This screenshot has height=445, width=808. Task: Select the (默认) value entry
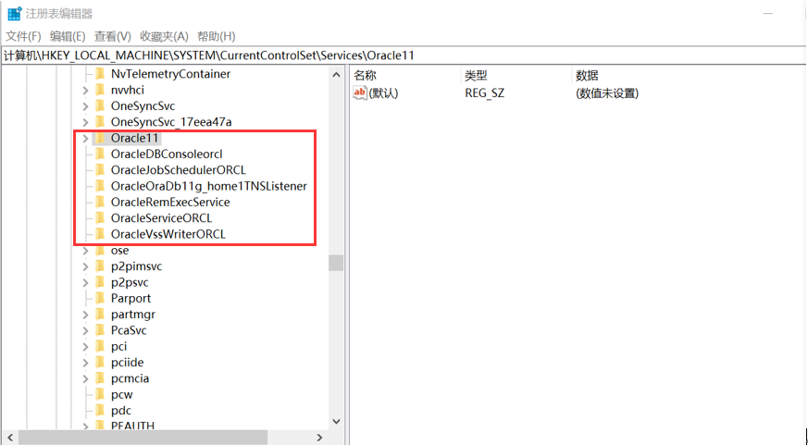coord(383,93)
